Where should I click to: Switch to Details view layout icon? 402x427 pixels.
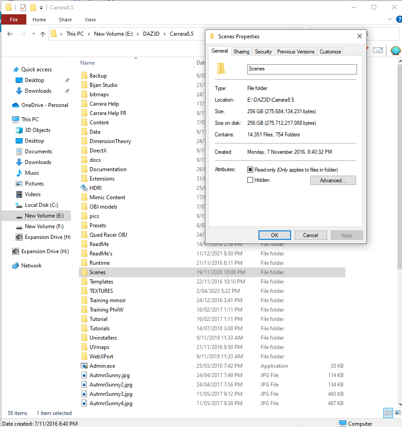[388, 413]
